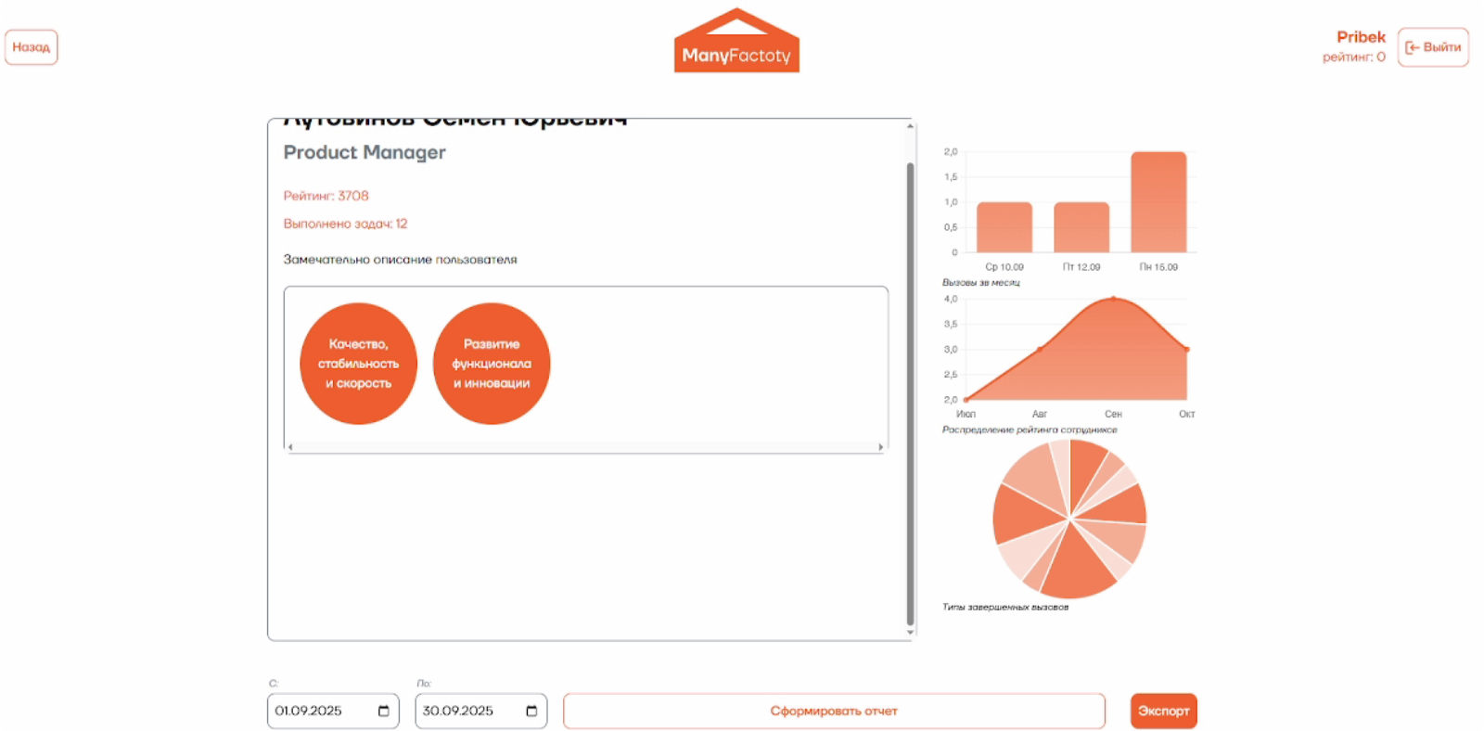Select the Качество, стабильность и скорость circle
This screenshot has height=731, width=1484.
(358, 364)
